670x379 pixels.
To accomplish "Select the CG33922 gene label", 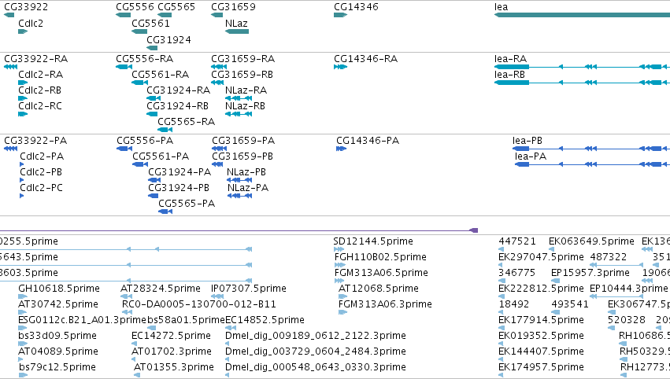I will pos(26,7).
